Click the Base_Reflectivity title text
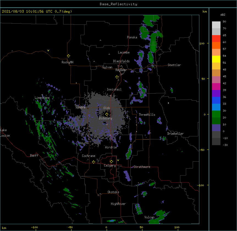The height and width of the screenshot is (231, 237). pos(118,4)
